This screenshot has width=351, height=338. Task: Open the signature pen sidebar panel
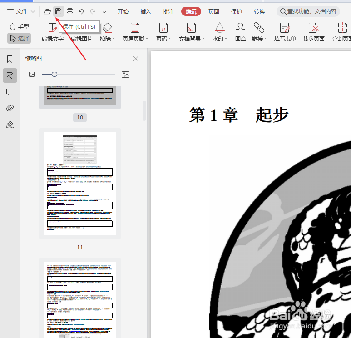(x=10, y=124)
